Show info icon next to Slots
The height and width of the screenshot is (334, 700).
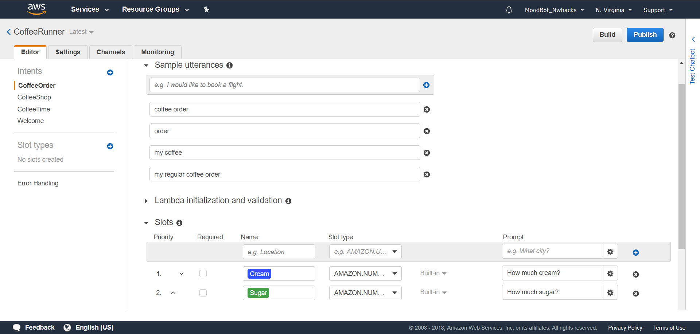pyautogui.click(x=179, y=223)
